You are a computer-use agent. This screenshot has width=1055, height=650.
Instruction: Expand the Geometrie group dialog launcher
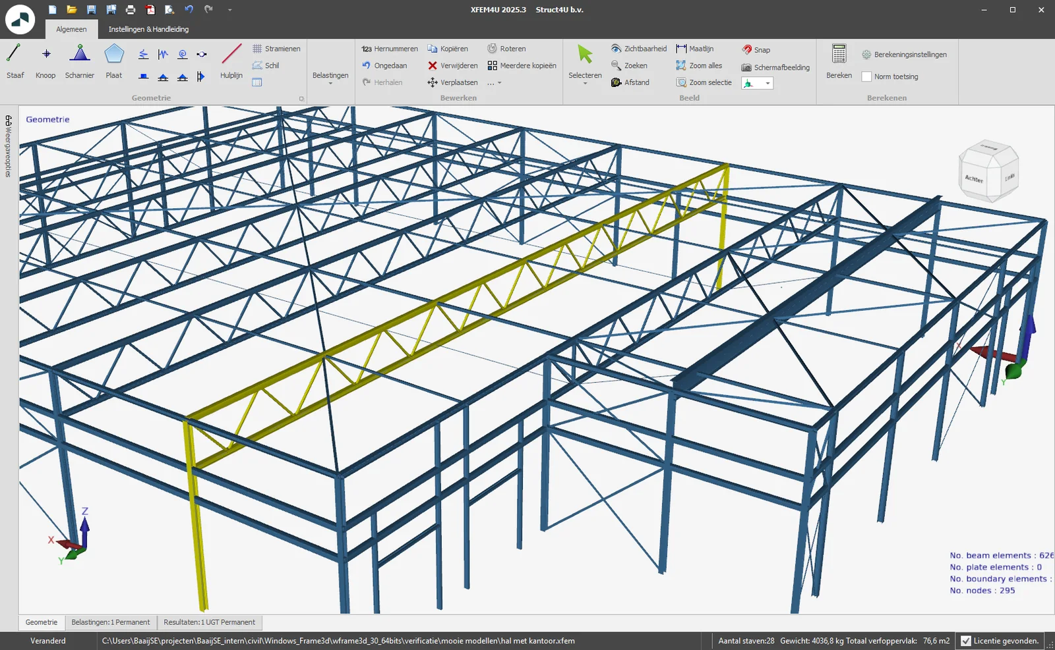[x=301, y=99]
